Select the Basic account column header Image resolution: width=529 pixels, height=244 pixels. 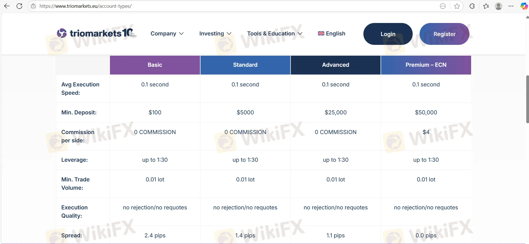155,65
